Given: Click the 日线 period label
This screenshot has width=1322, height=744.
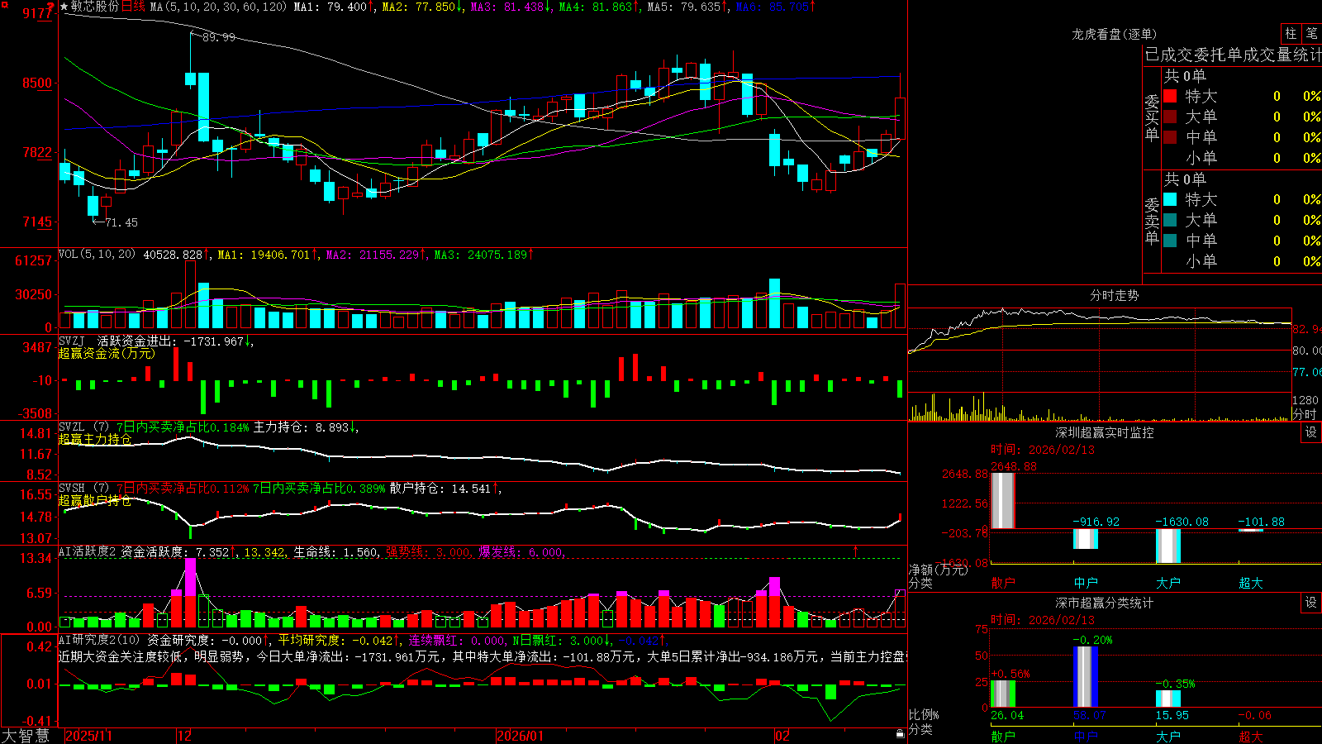Looking at the screenshot, I should pyautogui.click(x=133, y=7).
